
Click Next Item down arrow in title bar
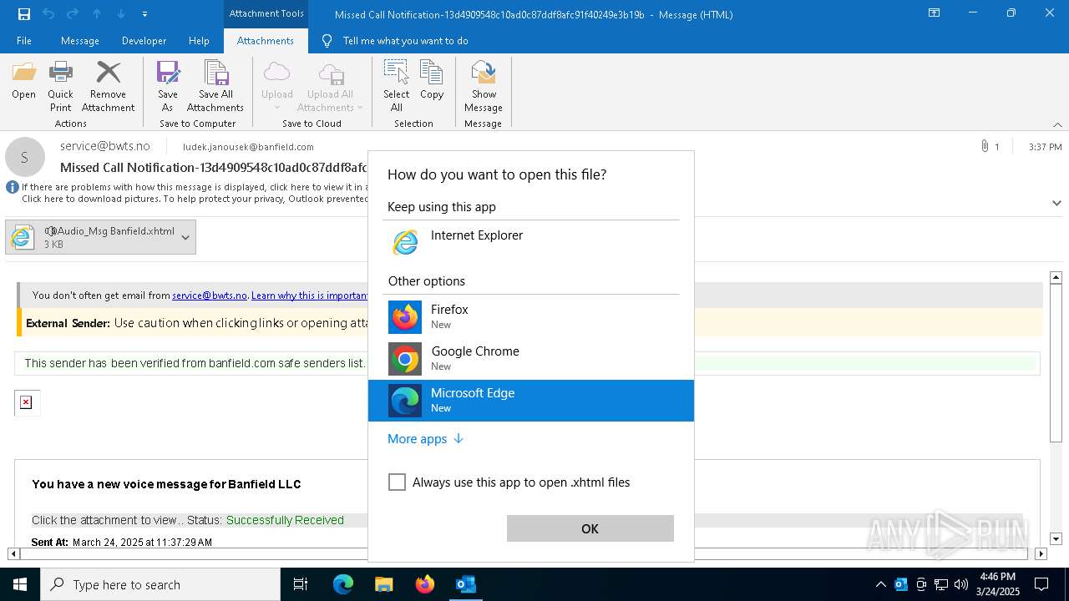click(x=121, y=13)
